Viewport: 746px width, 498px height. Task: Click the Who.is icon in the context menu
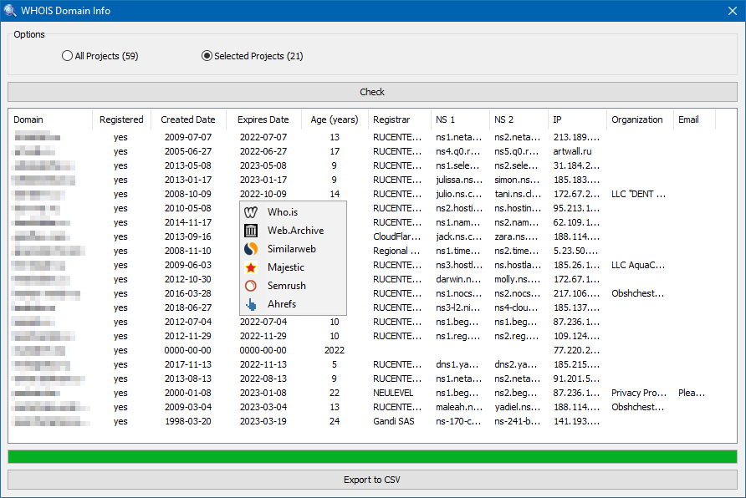click(250, 211)
